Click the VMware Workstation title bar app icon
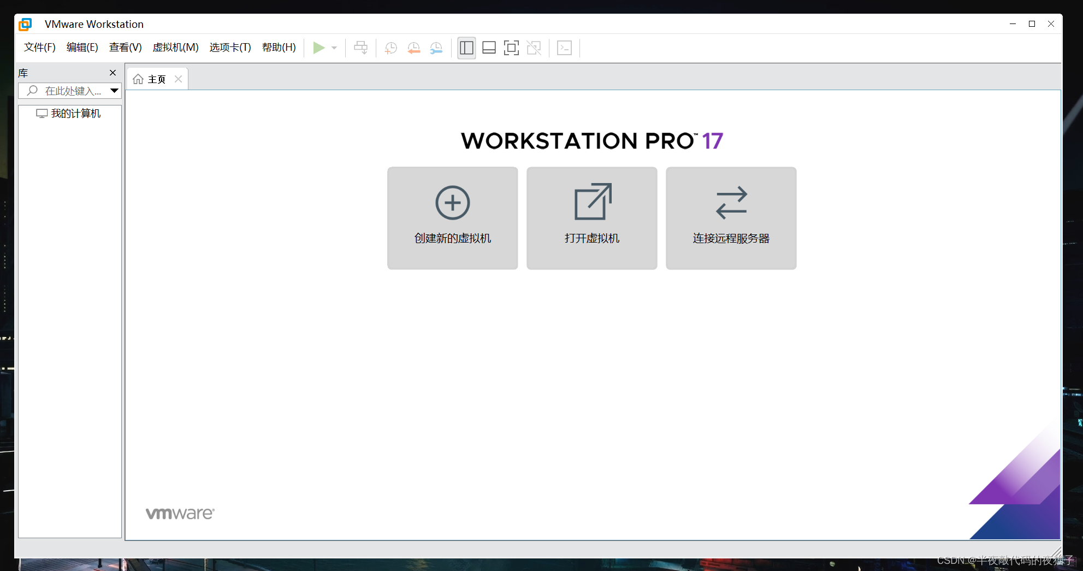Image resolution: width=1083 pixels, height=571 pixels. pyautogui.click(x=25, y=25)
